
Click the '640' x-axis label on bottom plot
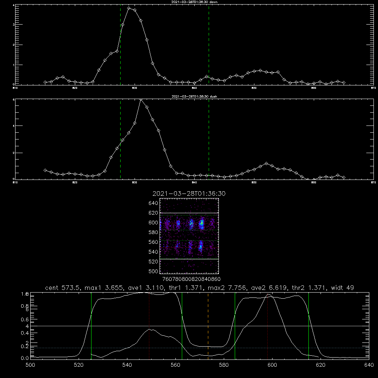tap(369, 365)
